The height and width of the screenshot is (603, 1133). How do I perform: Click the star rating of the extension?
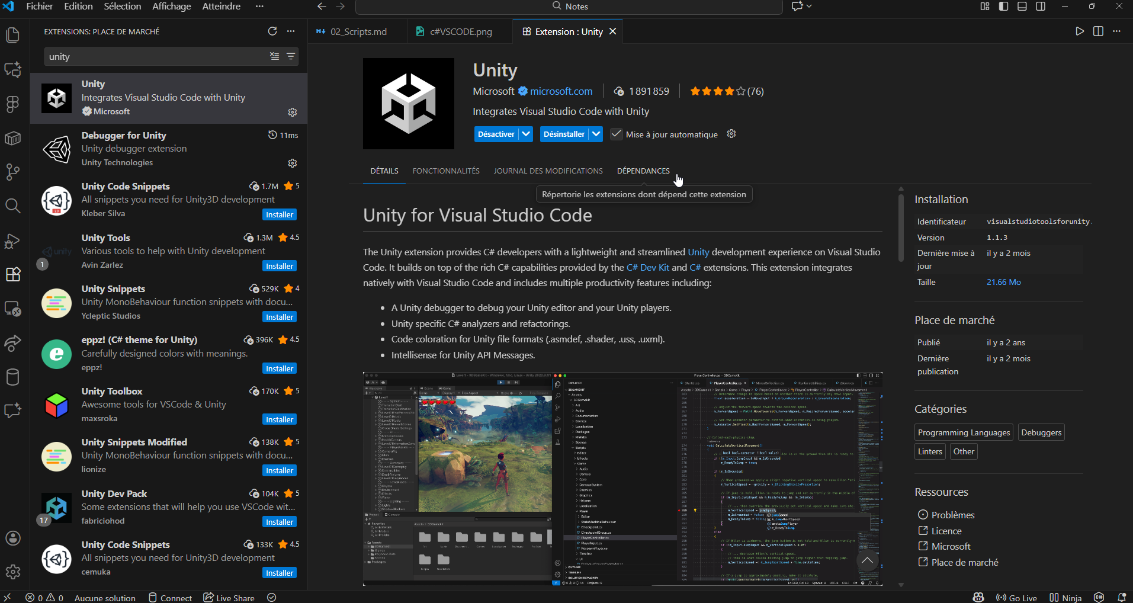coord(727,91)
